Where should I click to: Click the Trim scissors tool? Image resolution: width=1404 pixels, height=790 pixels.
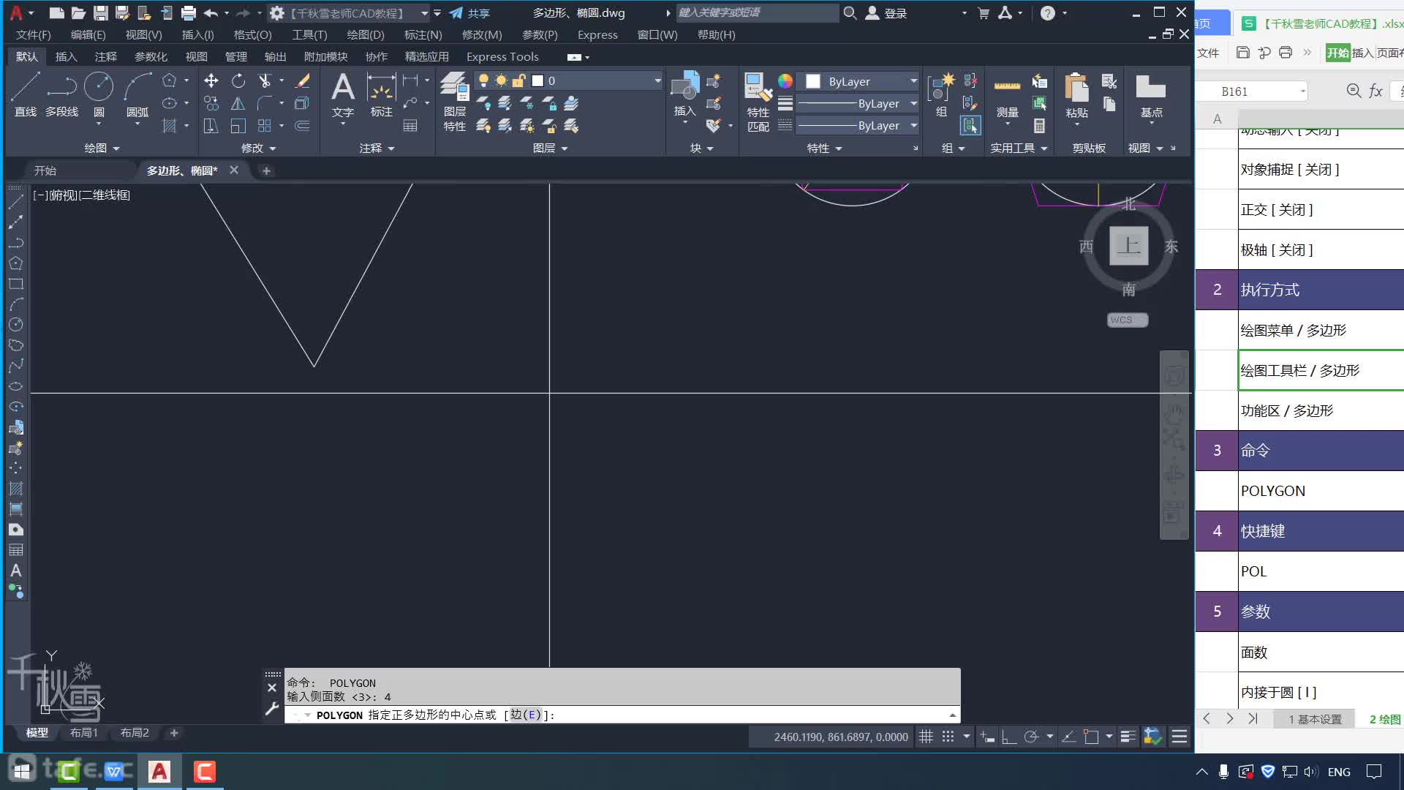coord(265,80)
